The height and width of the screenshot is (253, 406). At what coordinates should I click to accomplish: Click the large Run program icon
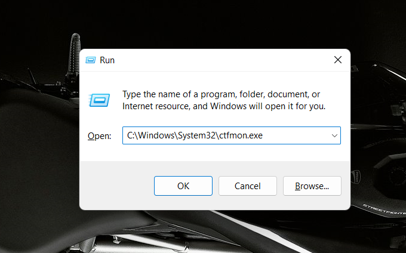pyautogui.click(x=99, y=100)
